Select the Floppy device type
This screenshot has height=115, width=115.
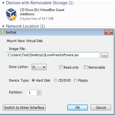75,80
